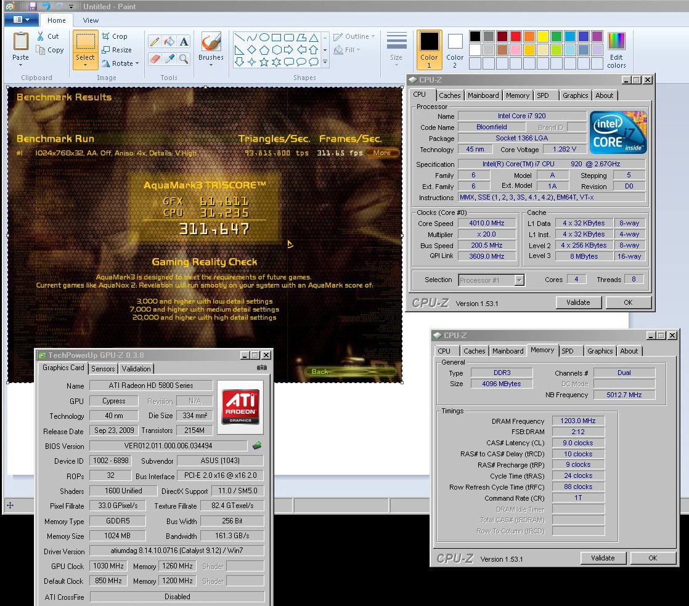Screen dimensions: 689x606
Task: Open the Customize Quick Access Toolbar arrow
Action: 71,7
